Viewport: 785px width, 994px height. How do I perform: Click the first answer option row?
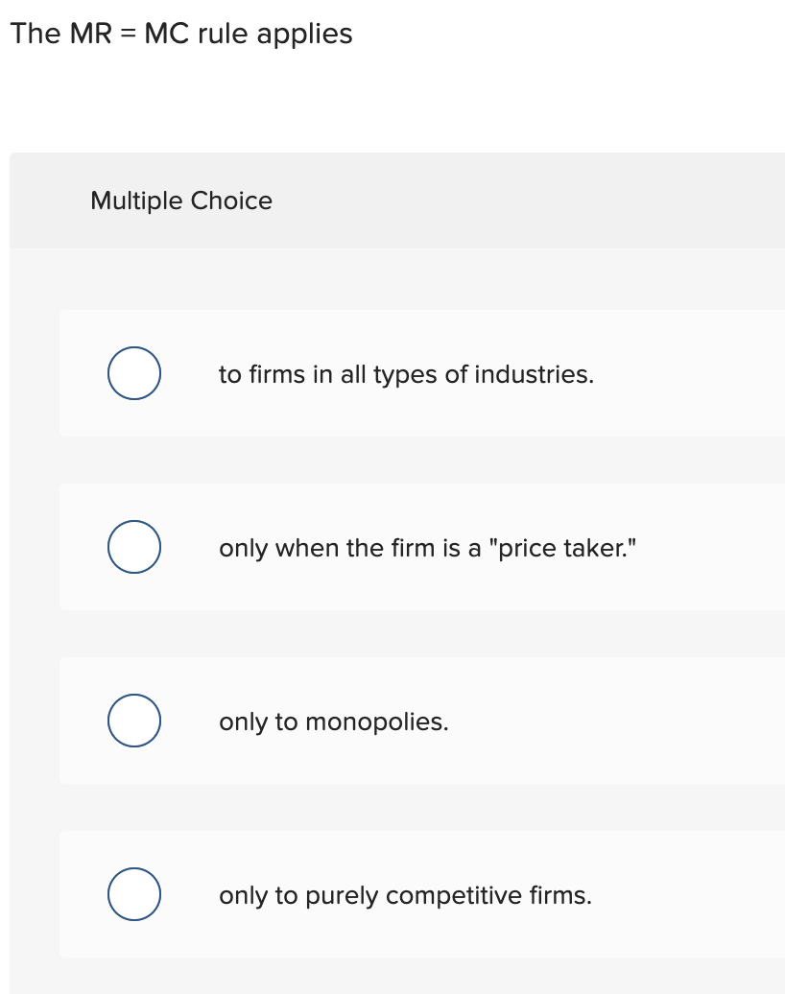click(422, 373)
